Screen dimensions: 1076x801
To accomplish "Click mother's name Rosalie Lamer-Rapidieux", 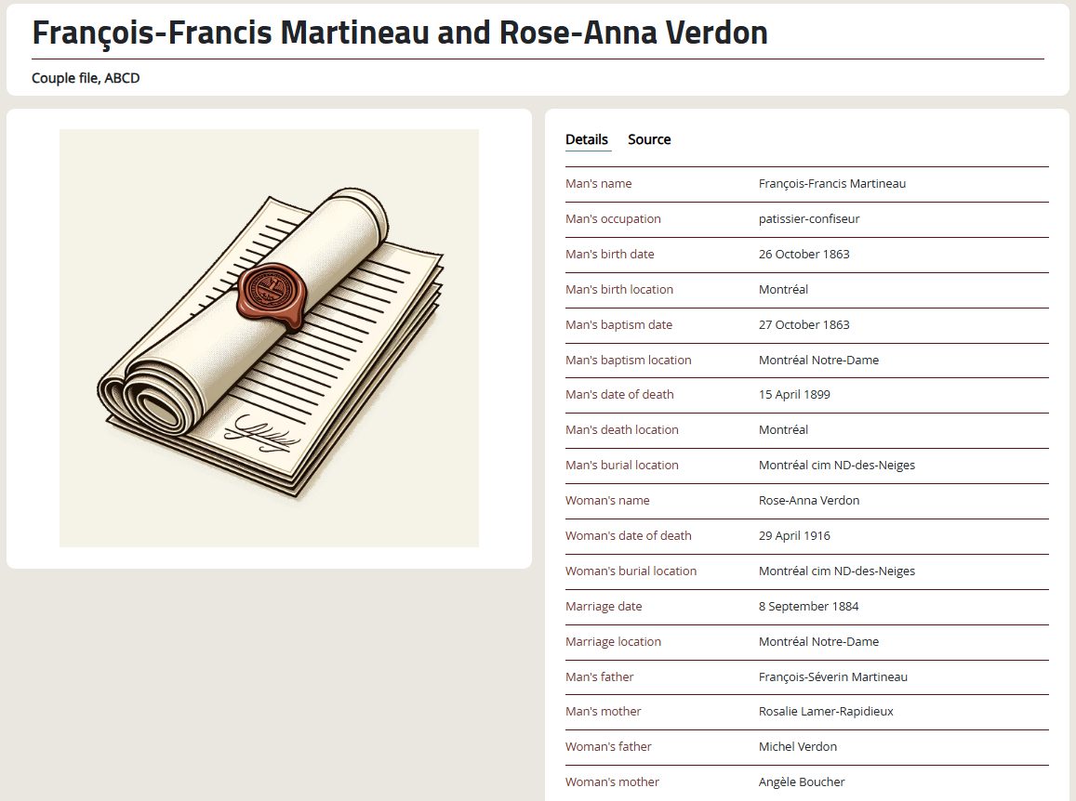I will [x=826, y=712].
